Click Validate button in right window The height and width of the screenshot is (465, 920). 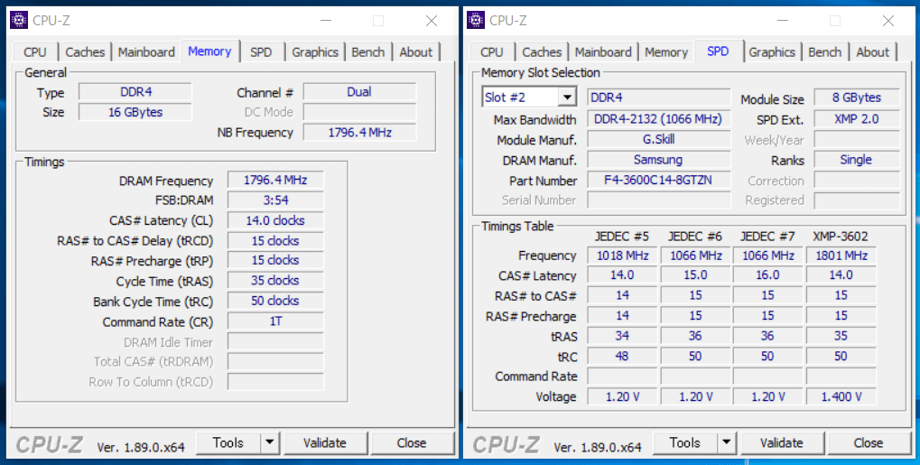(782, 443)
